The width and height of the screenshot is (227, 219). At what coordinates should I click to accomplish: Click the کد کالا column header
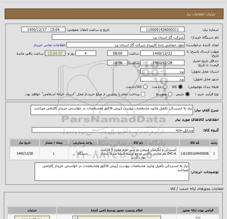click(x=194, y=143)
